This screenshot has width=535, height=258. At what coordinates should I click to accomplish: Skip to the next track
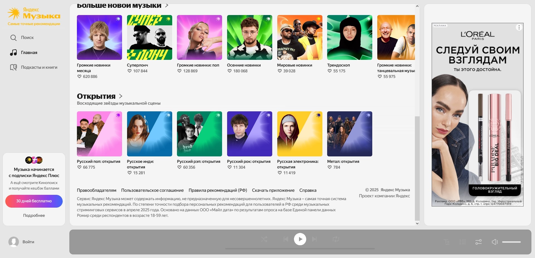tap(315, 239)
